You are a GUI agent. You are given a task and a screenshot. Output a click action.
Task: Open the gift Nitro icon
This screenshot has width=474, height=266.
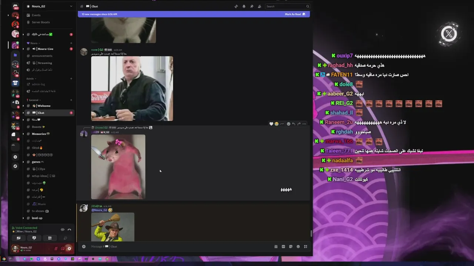tap(276, 246)
